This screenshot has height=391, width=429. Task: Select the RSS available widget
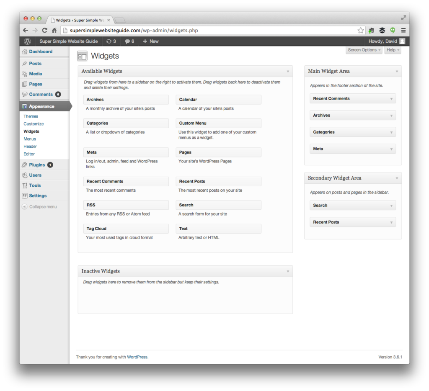click(126, 205)
